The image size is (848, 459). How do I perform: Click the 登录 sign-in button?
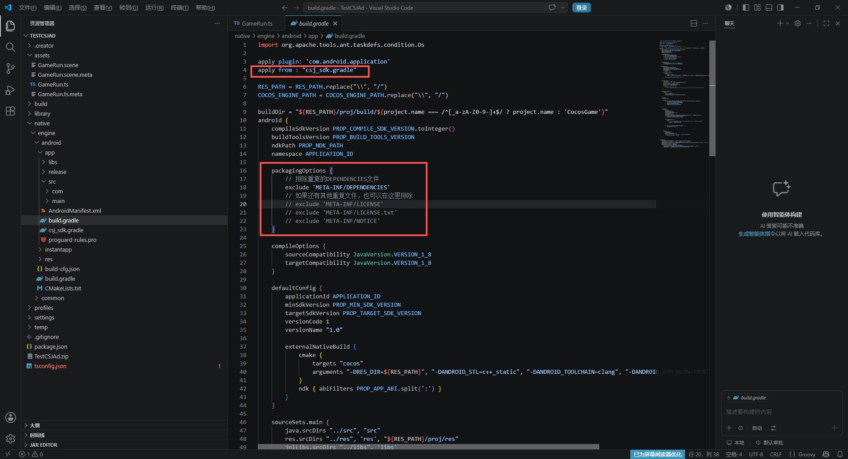[582, 8]
